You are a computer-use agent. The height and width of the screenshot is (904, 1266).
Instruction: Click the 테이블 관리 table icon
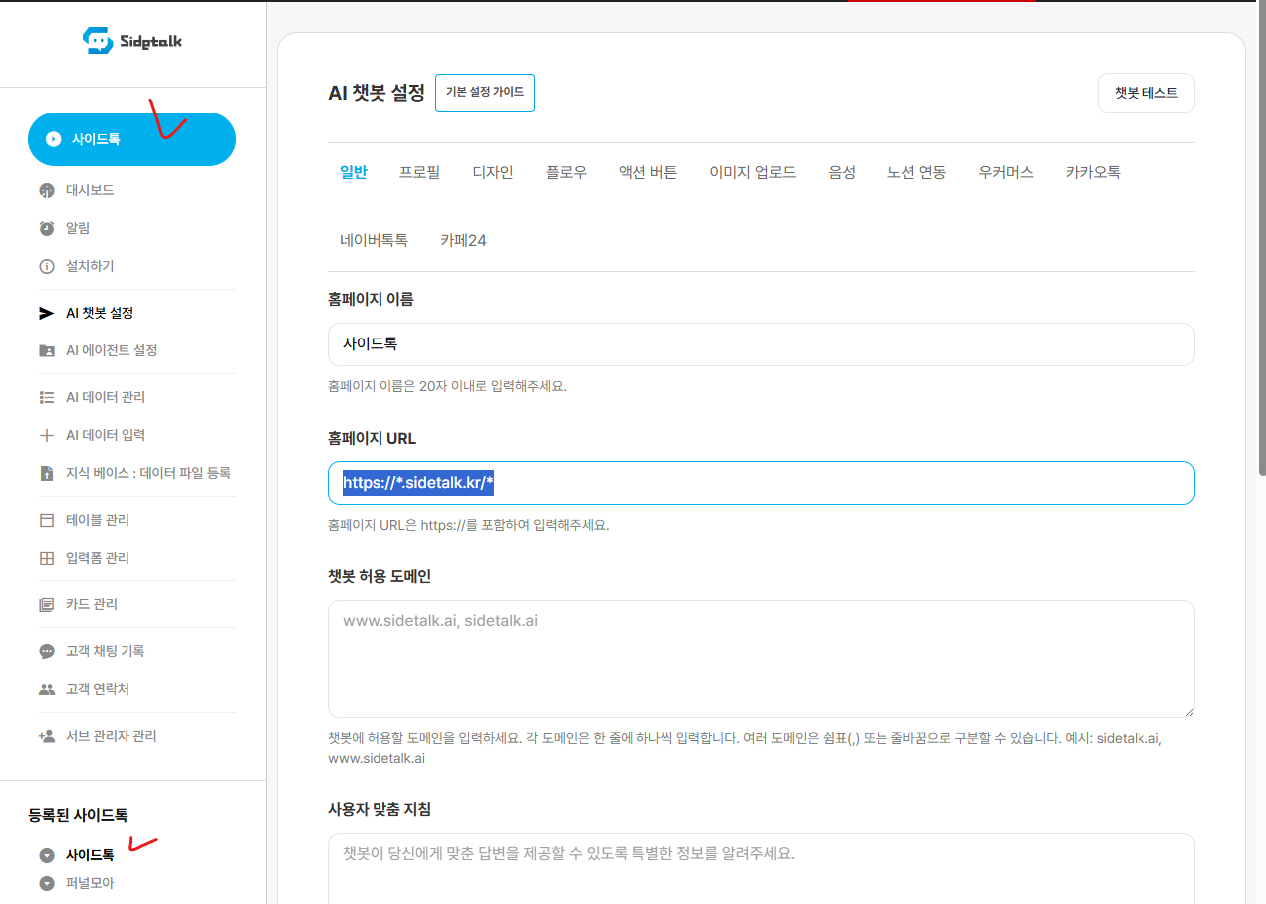(x=47, y=520)
